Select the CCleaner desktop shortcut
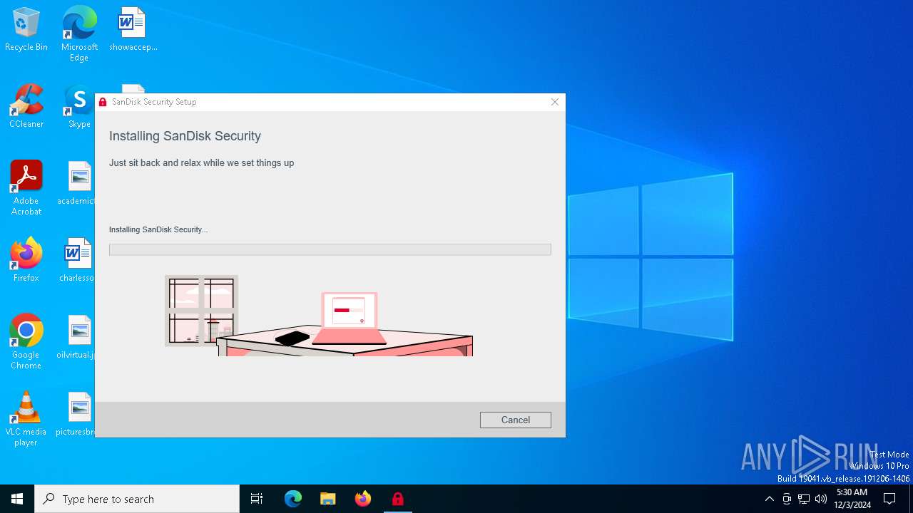The image size is (913, 513). [x=26, y=106]
